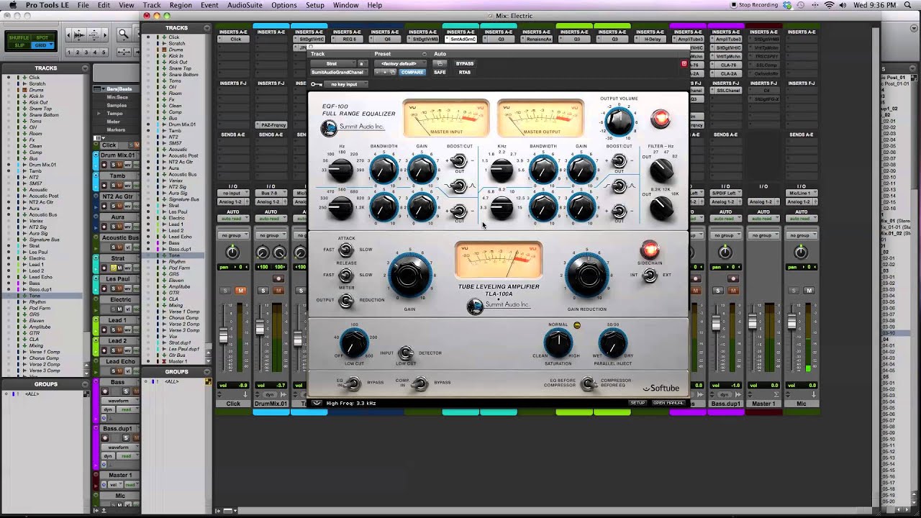Screen dimensions: 921x518
Task: Flip the Release fast/slow switch
Action: pyautogui.click(x=346, y=275)
